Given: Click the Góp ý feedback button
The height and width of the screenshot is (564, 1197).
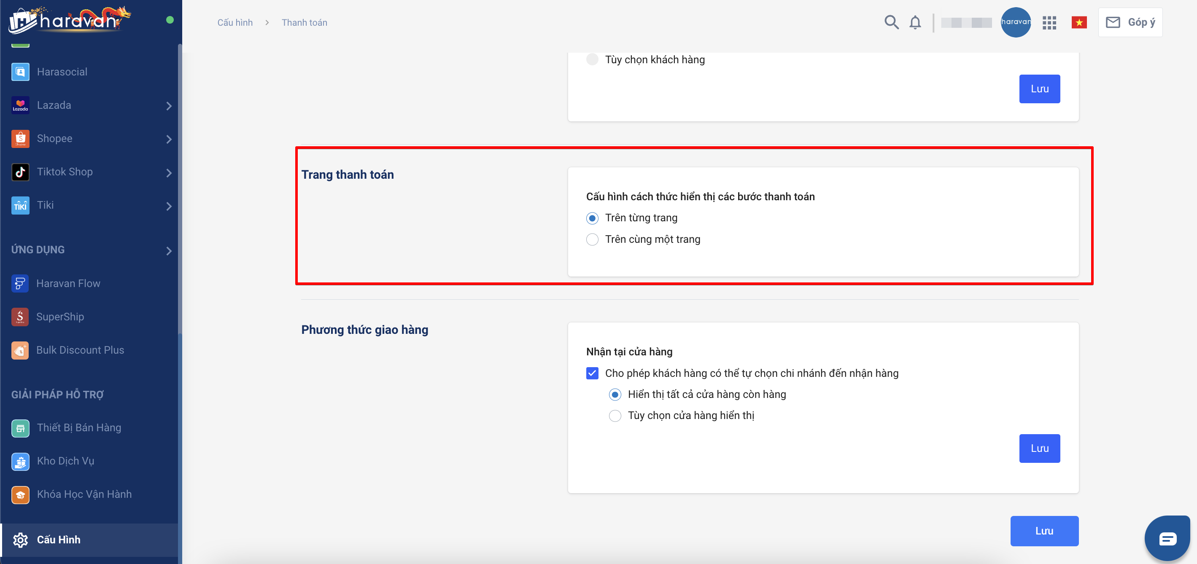Looking at the screenshot, I should 1130,22.
